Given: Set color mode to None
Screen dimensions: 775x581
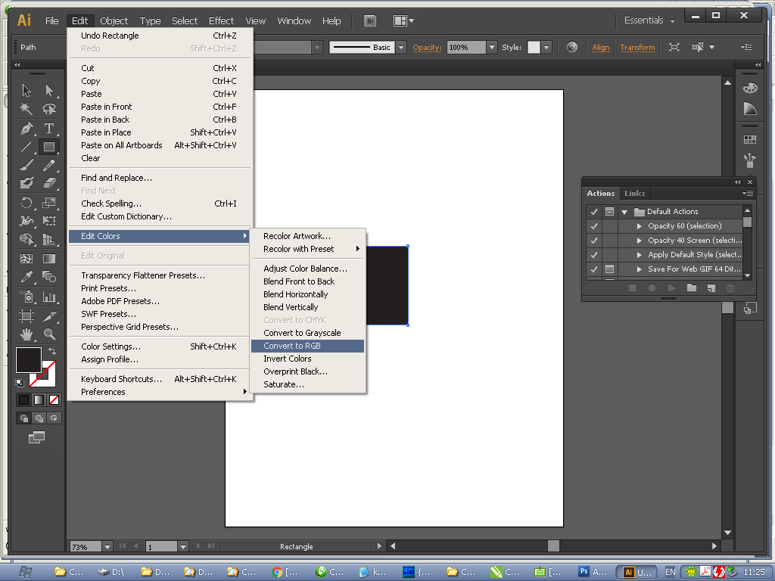Looking at the screenshot, I should [x=54, y=399].
